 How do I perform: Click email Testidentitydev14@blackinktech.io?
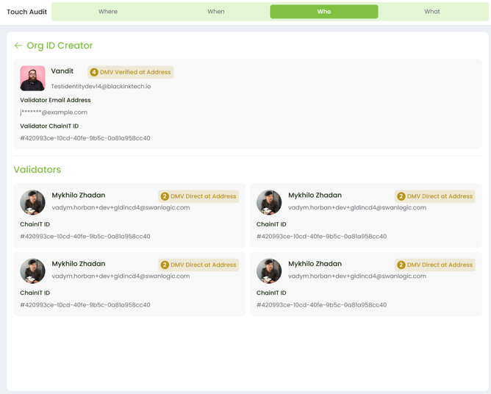click(101, 87)
